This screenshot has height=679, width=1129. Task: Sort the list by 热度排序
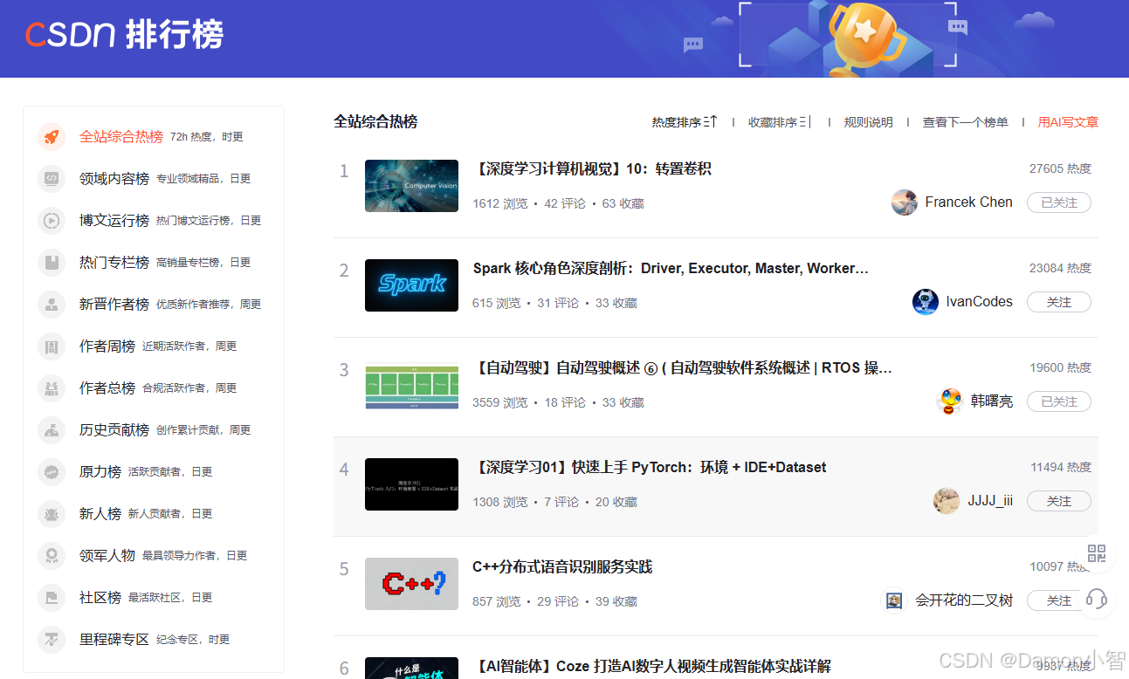tap(685, 122)
